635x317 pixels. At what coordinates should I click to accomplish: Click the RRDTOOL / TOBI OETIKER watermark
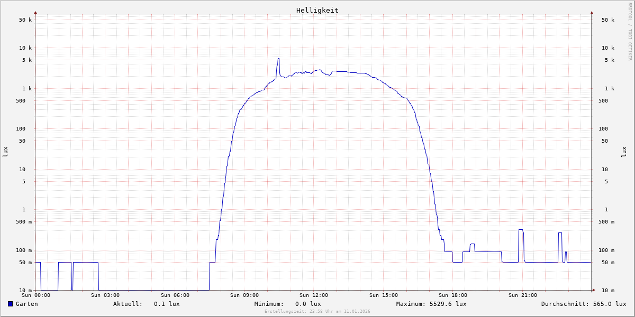click(x=630, y=32)
